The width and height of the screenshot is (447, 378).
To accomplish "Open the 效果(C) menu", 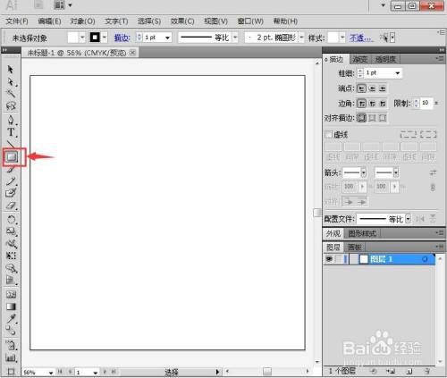I will [182, 21].
